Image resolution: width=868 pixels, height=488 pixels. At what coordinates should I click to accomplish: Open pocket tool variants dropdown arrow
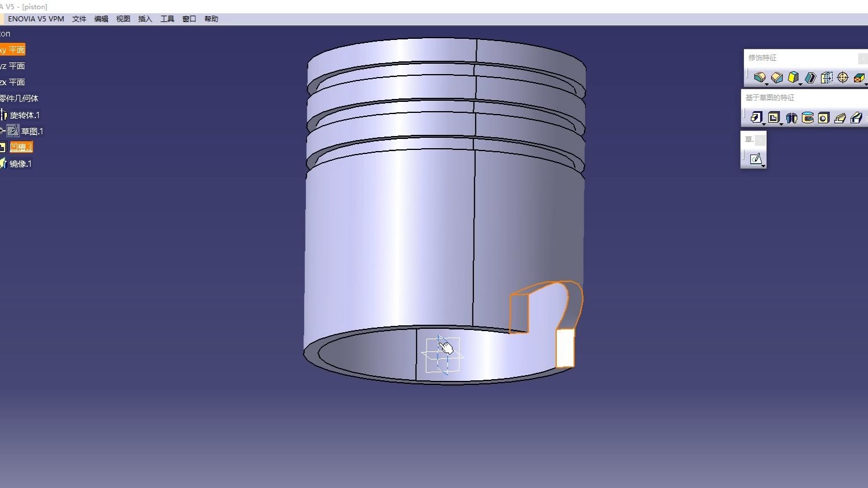781,124
